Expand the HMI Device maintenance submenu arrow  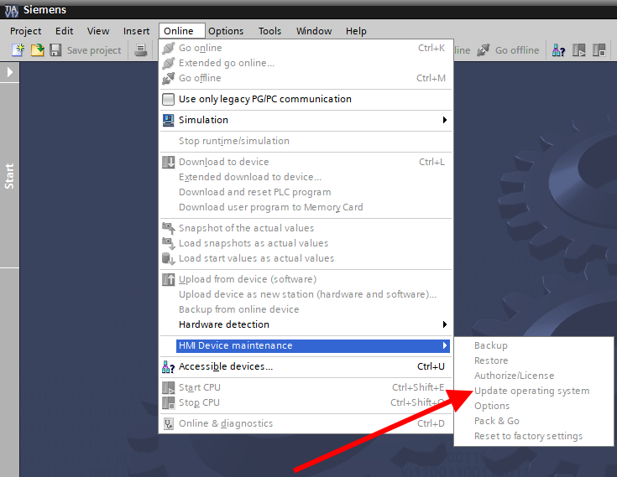point(445,345)
